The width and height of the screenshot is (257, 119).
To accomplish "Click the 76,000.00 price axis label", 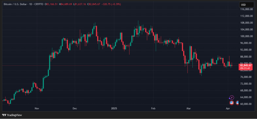I will click(x=246, y=77).
